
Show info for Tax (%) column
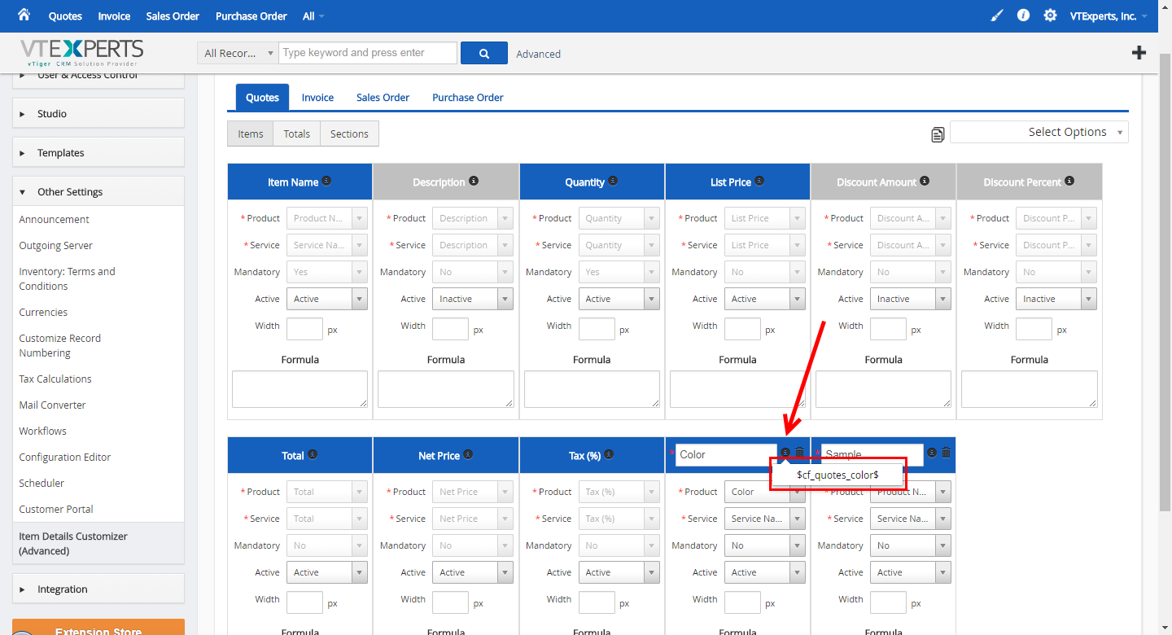tap(609, 454)
